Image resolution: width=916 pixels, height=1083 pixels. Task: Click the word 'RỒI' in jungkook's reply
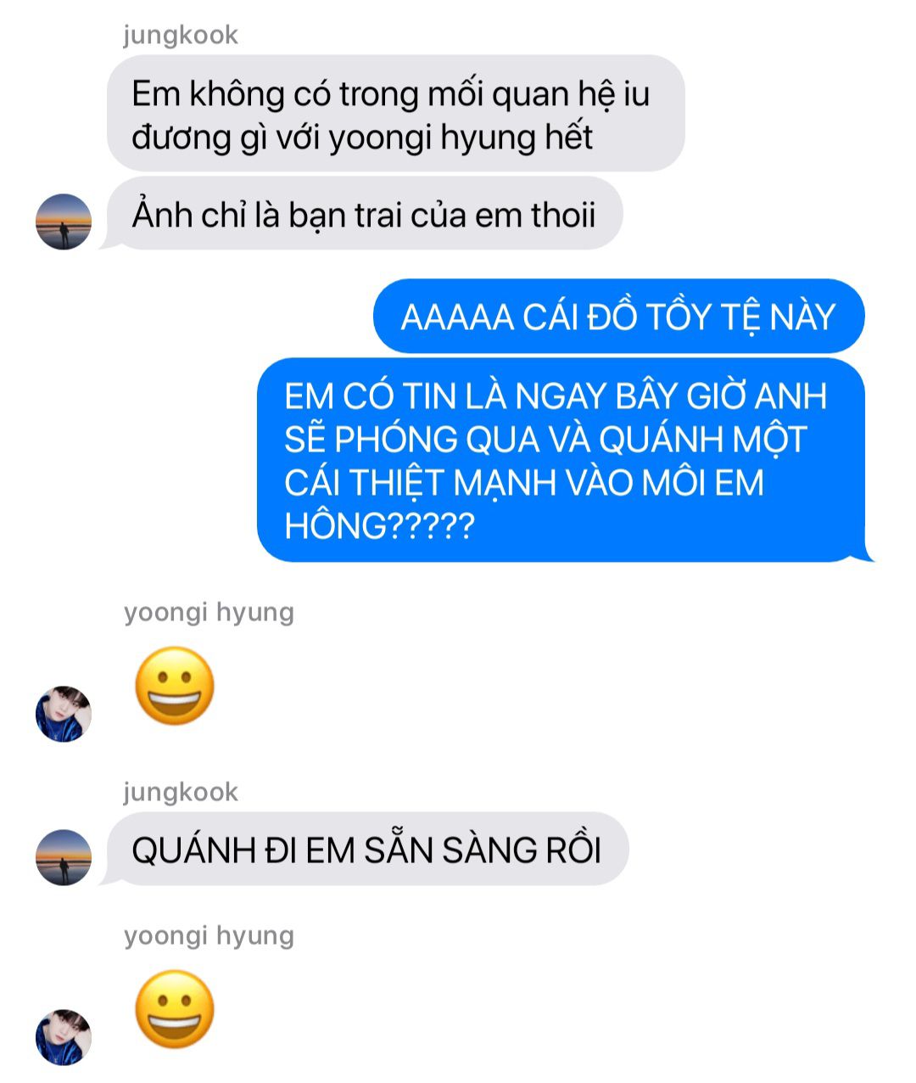point(570,850)
